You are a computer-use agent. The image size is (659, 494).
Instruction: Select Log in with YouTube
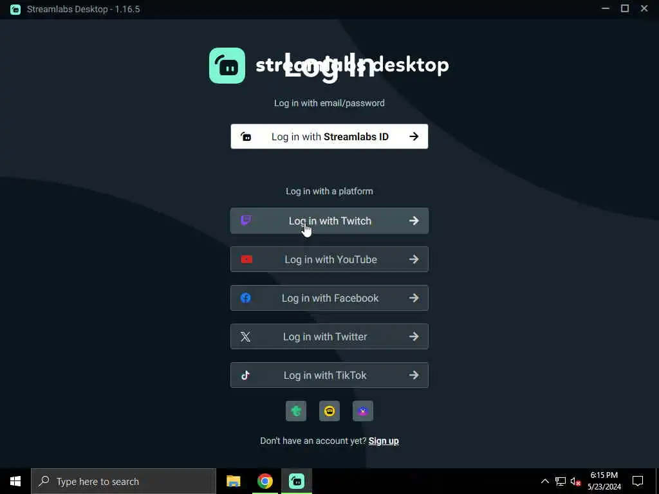[x=329, y=259]
